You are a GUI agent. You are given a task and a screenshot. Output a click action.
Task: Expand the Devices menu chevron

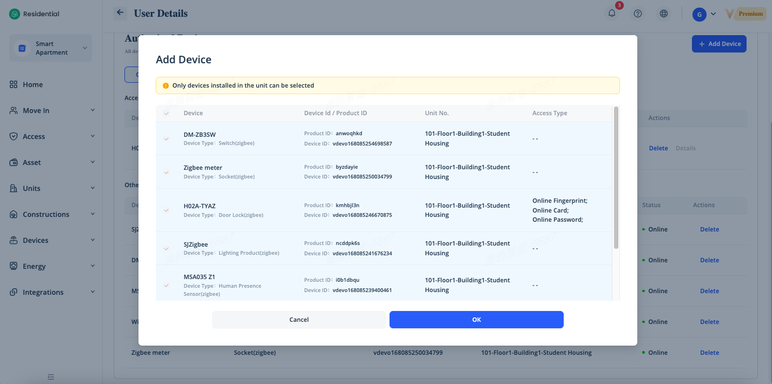pyautogui.click(x=93, y=240)
